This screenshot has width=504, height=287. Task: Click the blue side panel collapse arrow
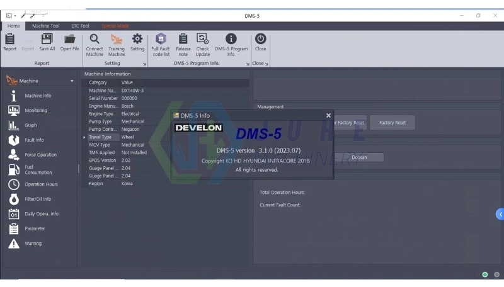(500, 214)
